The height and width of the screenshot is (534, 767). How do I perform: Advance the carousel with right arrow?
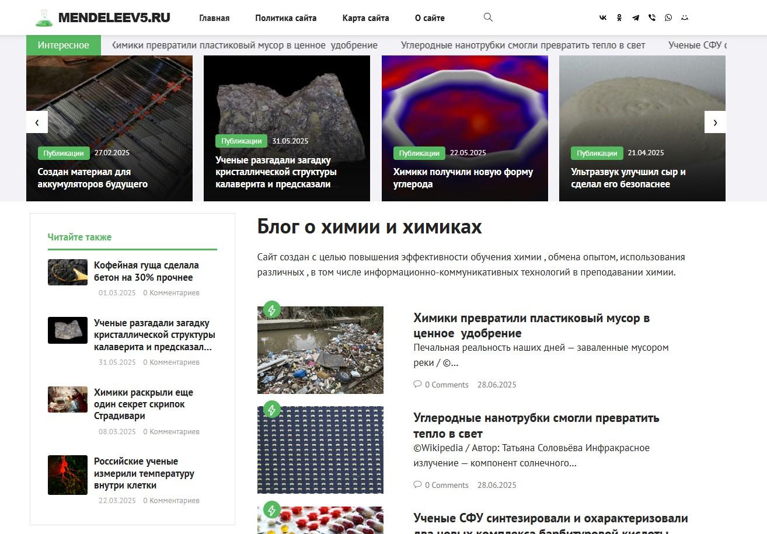click(715, 122)
